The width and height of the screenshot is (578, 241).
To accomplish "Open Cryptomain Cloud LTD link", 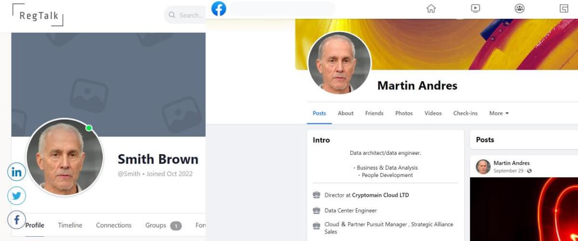I will point(381,195).
